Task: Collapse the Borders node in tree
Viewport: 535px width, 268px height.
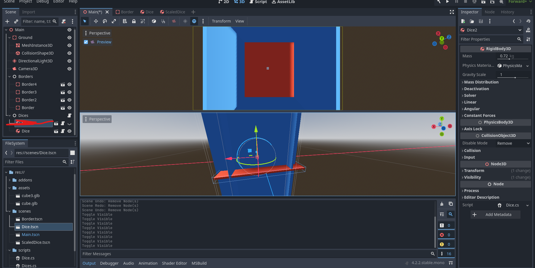Action: (10, 77)
